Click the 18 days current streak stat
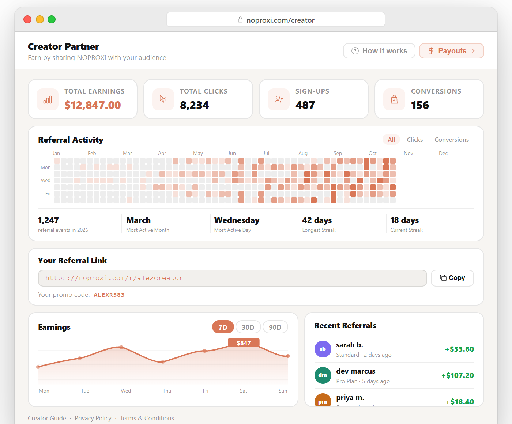 click(x=404, y=220)
